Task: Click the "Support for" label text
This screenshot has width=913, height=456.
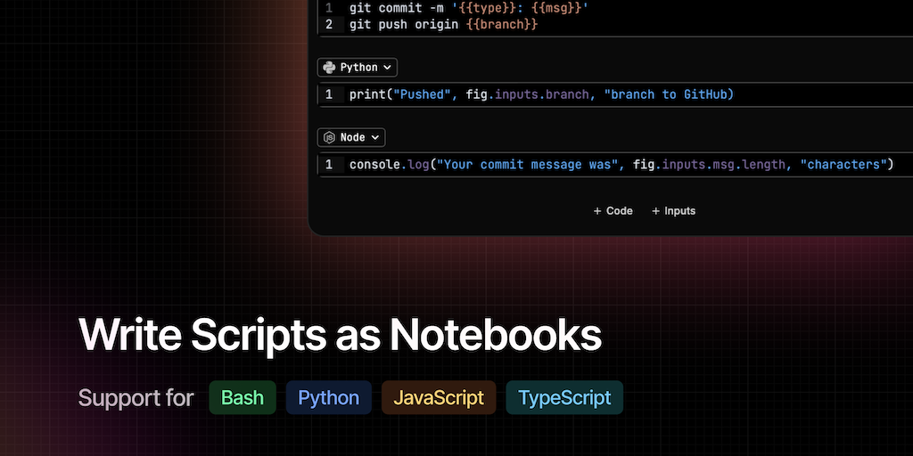Action: click(136, 397)
